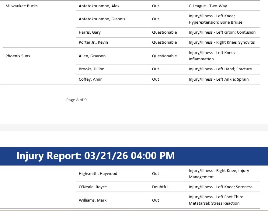This screenshot has height=211, width=268.
Task: Click 'Inflammation' reason text for Allen
Action: click(201, 59)
